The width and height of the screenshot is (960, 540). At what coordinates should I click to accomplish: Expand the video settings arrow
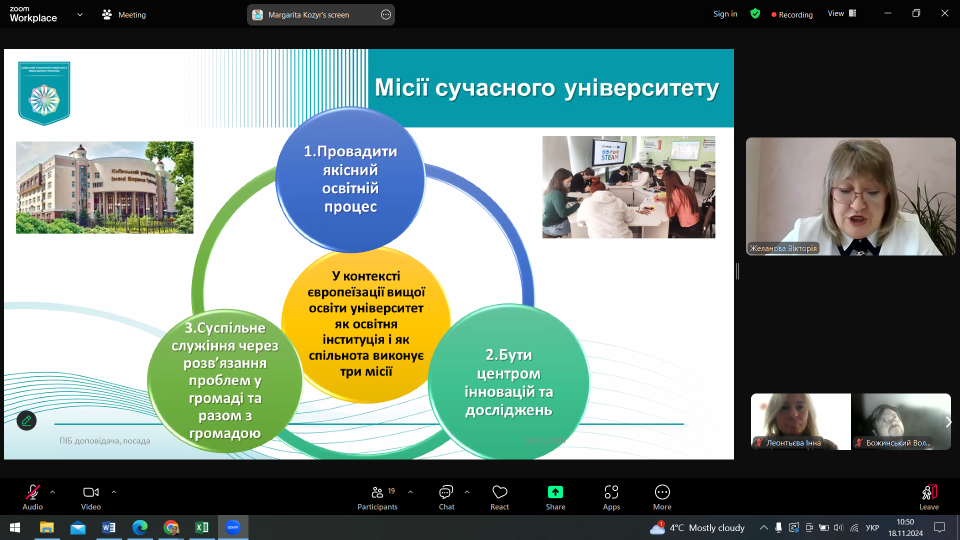coord(114,492)
